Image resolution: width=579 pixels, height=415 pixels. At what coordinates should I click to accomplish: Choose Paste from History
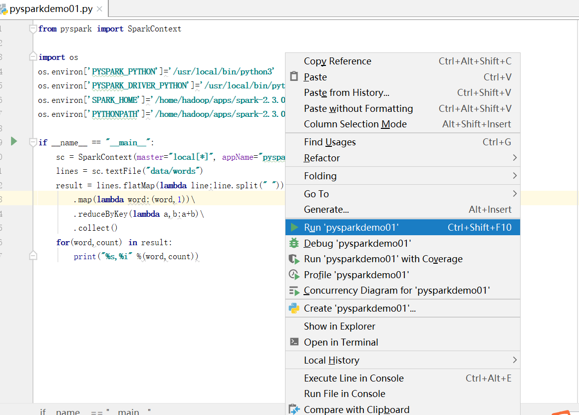tap(403, 92)
